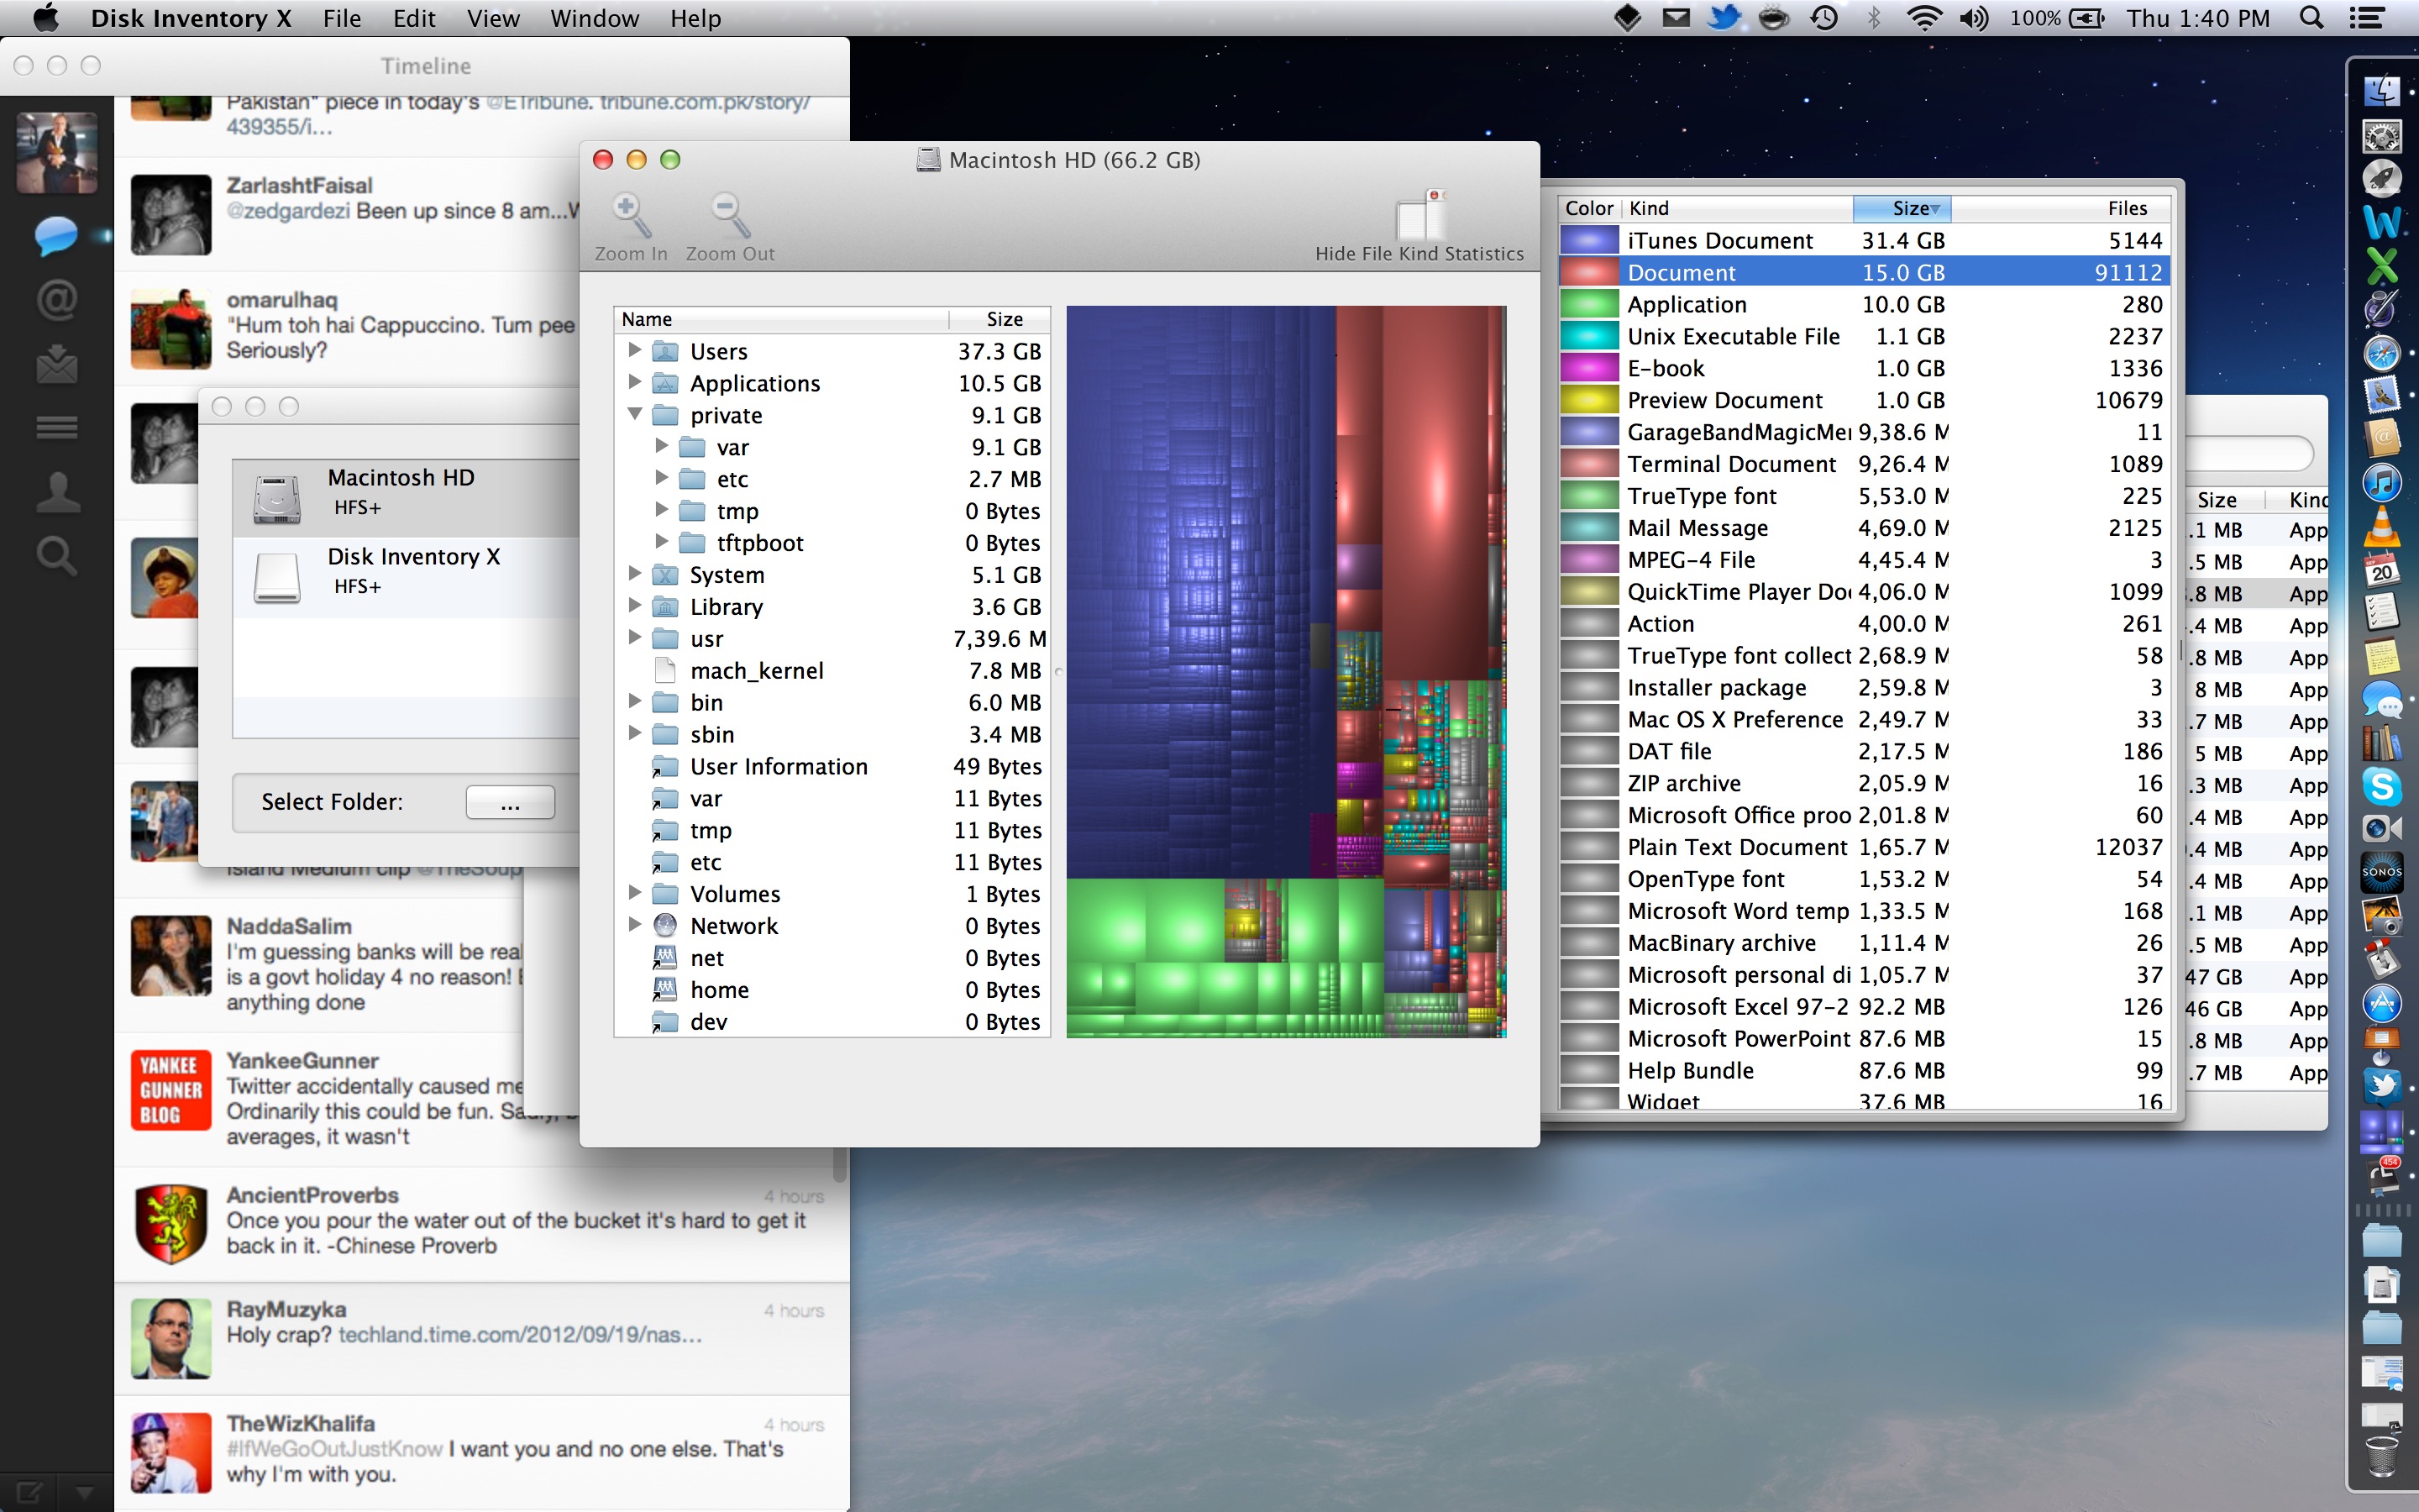
Task: Open the techland.time.com link in RayMuzyka tweet
Action: click(520, 1335)
